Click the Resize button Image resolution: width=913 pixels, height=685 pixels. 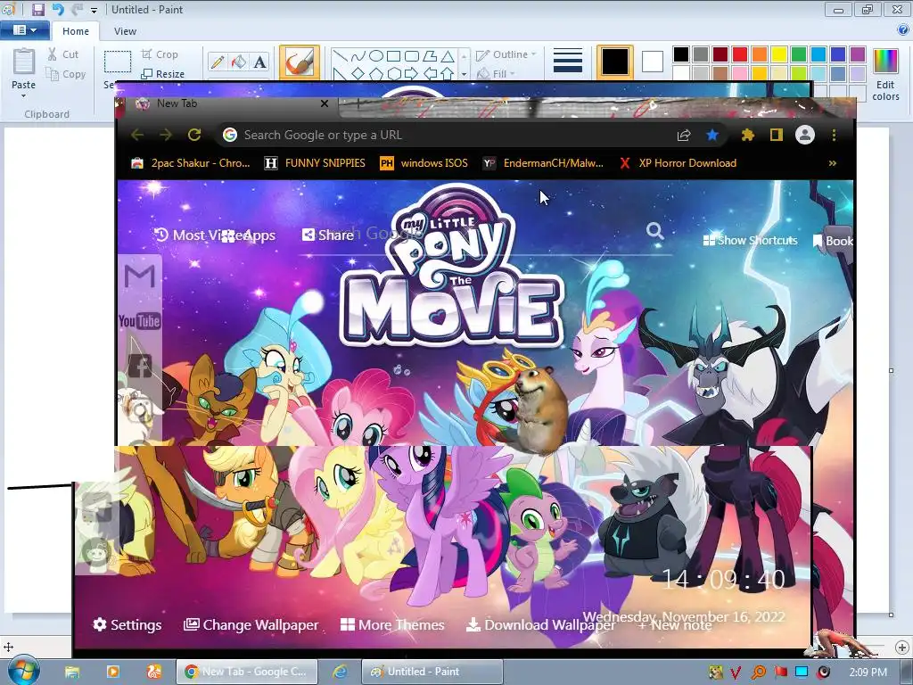click(x=163, y=74)
